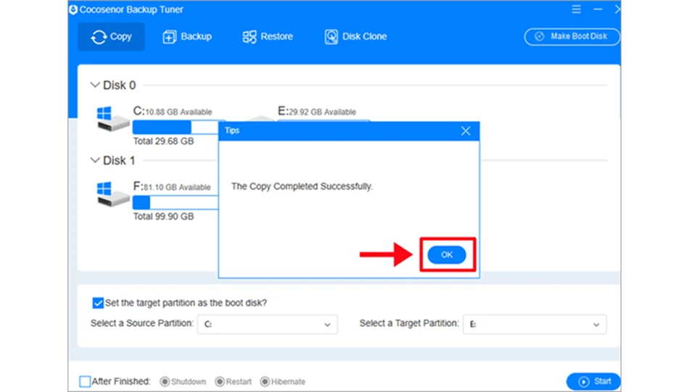
Task: Confirm the dialog with OK
Action: pyautogui.click(x=447, y=254)
